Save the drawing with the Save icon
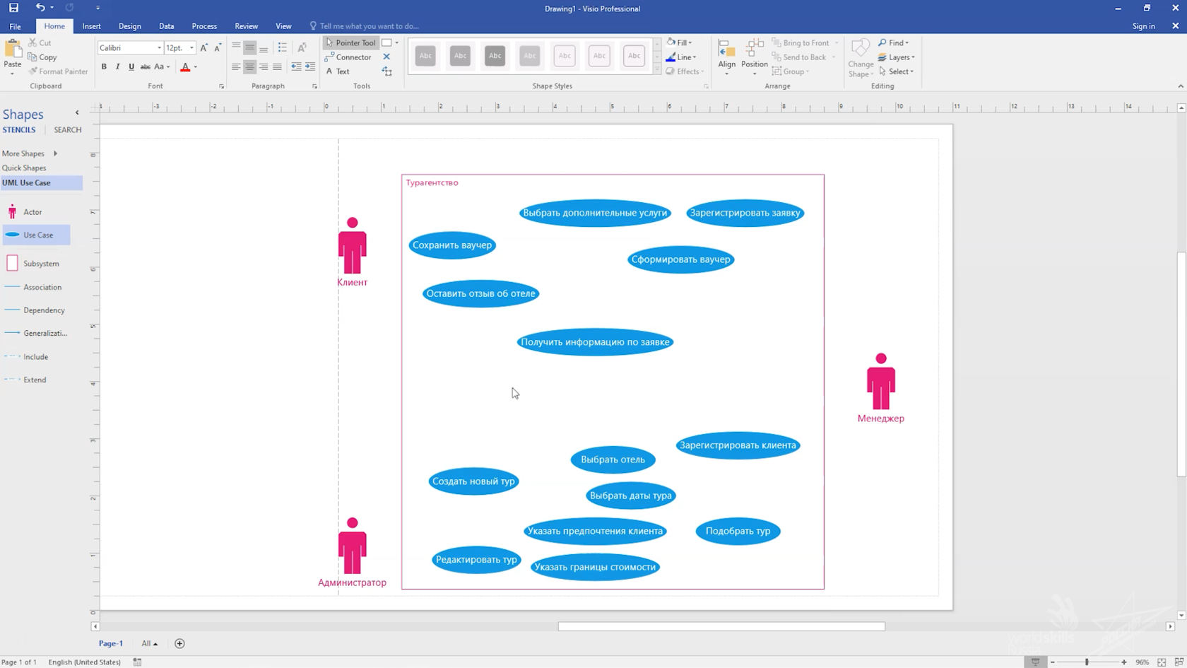The width and height of the screenshot is (1187, 668). tap(13, 8)
